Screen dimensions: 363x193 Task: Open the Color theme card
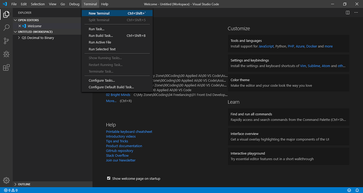288,83
